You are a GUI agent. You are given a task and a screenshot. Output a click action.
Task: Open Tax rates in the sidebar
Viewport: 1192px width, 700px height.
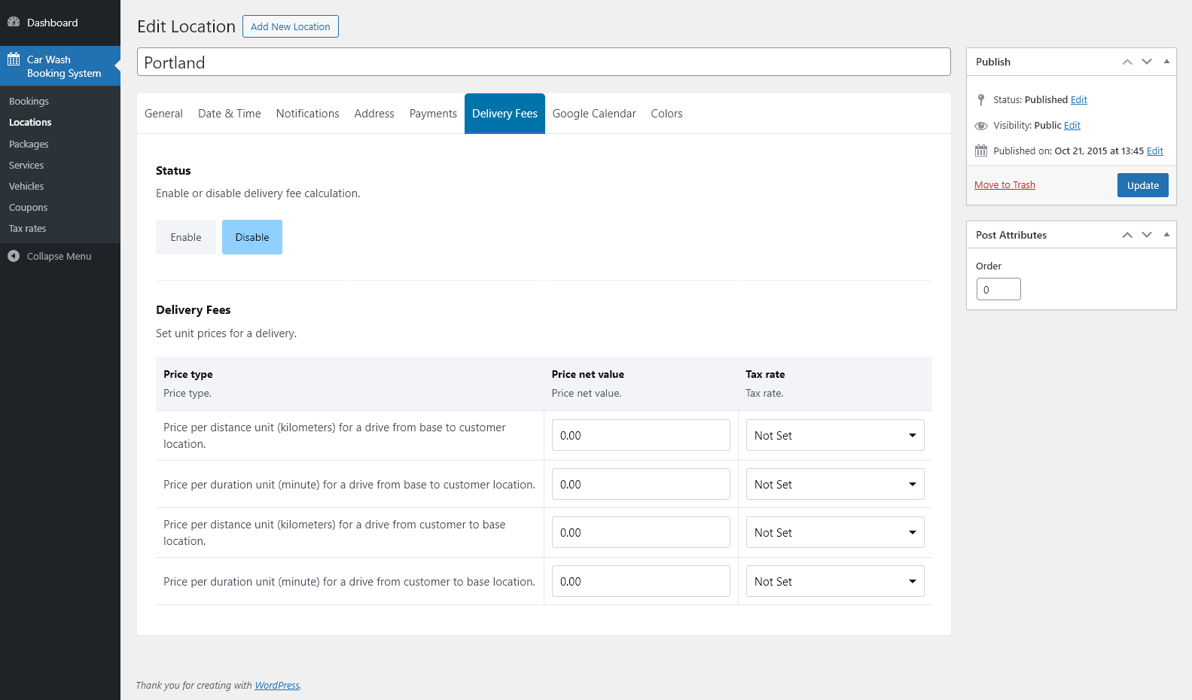(28, 229)
